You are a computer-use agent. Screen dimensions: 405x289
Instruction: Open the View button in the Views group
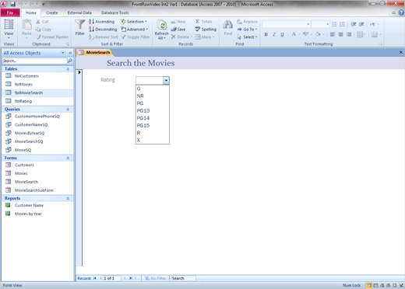9,28
